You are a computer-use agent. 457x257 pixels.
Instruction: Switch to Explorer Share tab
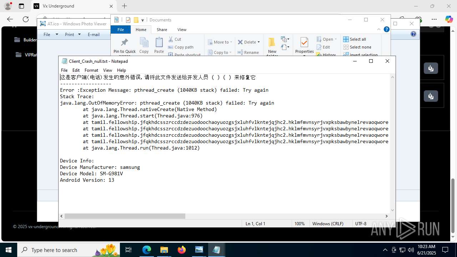162,30
